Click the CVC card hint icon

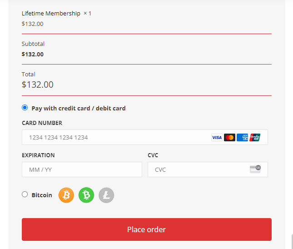tap(255, 169)
